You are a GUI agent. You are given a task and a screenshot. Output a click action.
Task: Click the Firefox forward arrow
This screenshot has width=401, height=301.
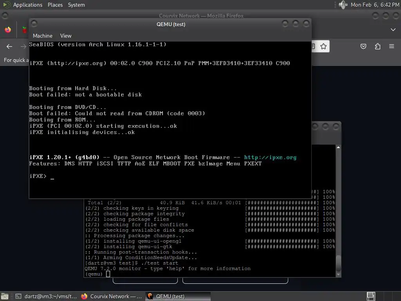(23, 46)
